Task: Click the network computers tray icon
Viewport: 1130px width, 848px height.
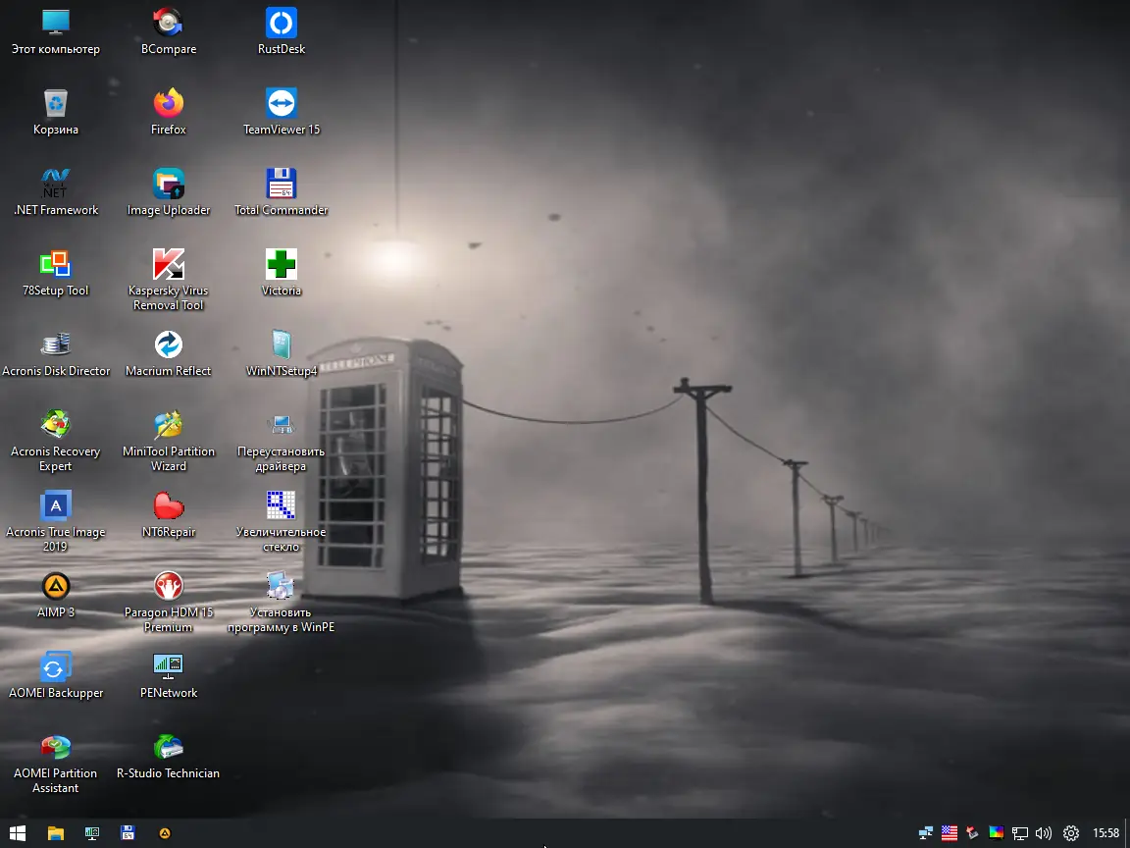Action: [x=926, y=833]
